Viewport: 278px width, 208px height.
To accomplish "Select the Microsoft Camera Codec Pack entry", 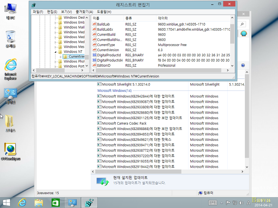I will (x=124, y=123).
